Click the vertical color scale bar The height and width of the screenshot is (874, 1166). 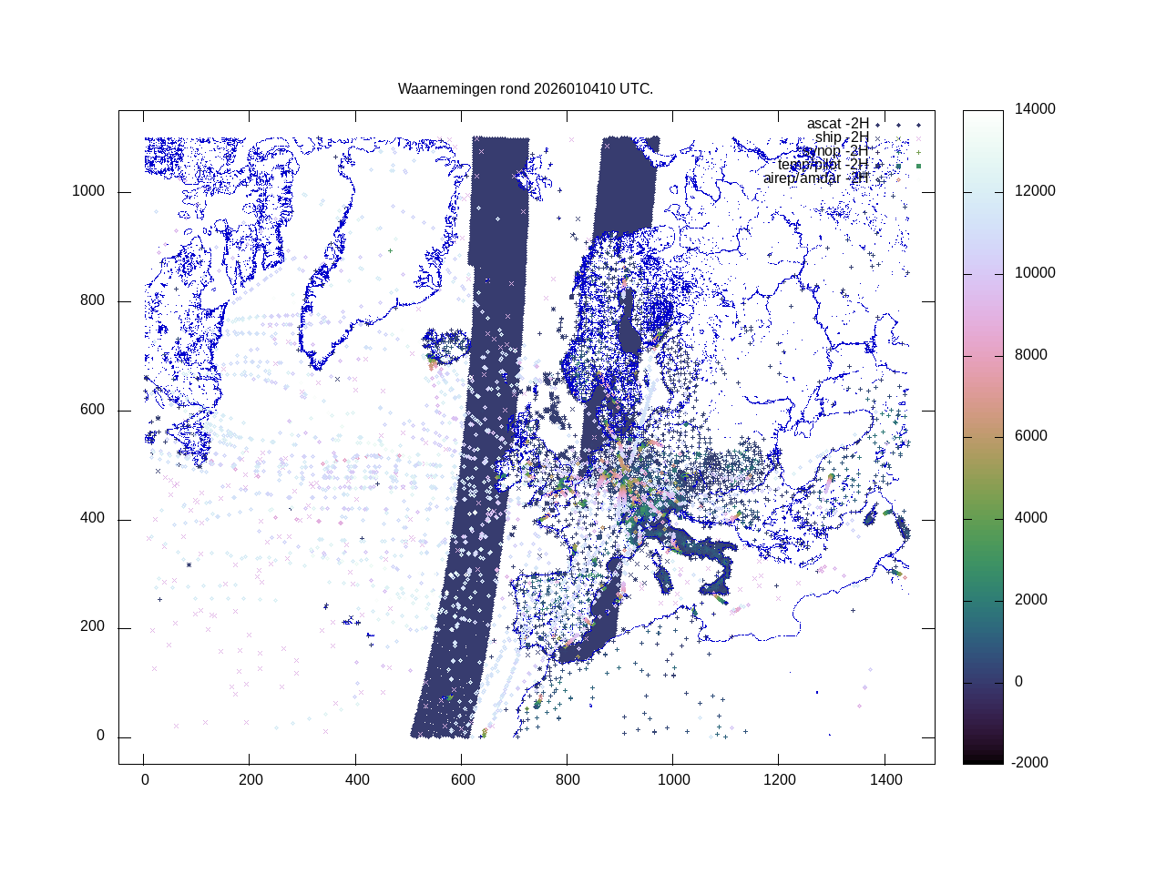[x=983, y=437]
